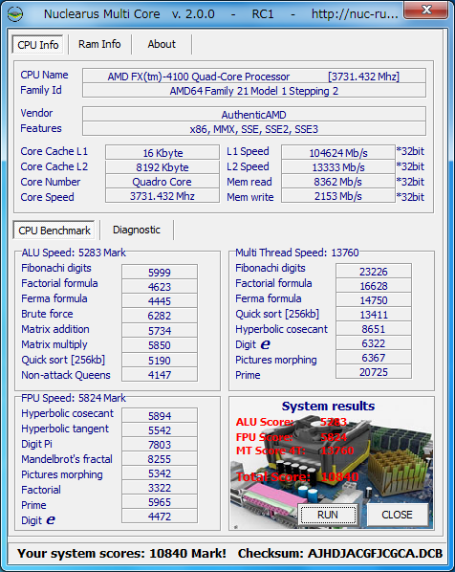Screen dimensions: 455x572
Task: Click the red FPU Score 5824 line
Action: (x=291, y=437)
